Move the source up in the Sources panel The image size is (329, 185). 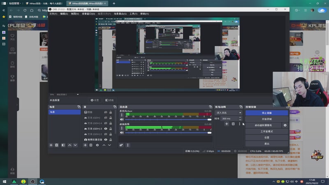[x=104, y=145]
